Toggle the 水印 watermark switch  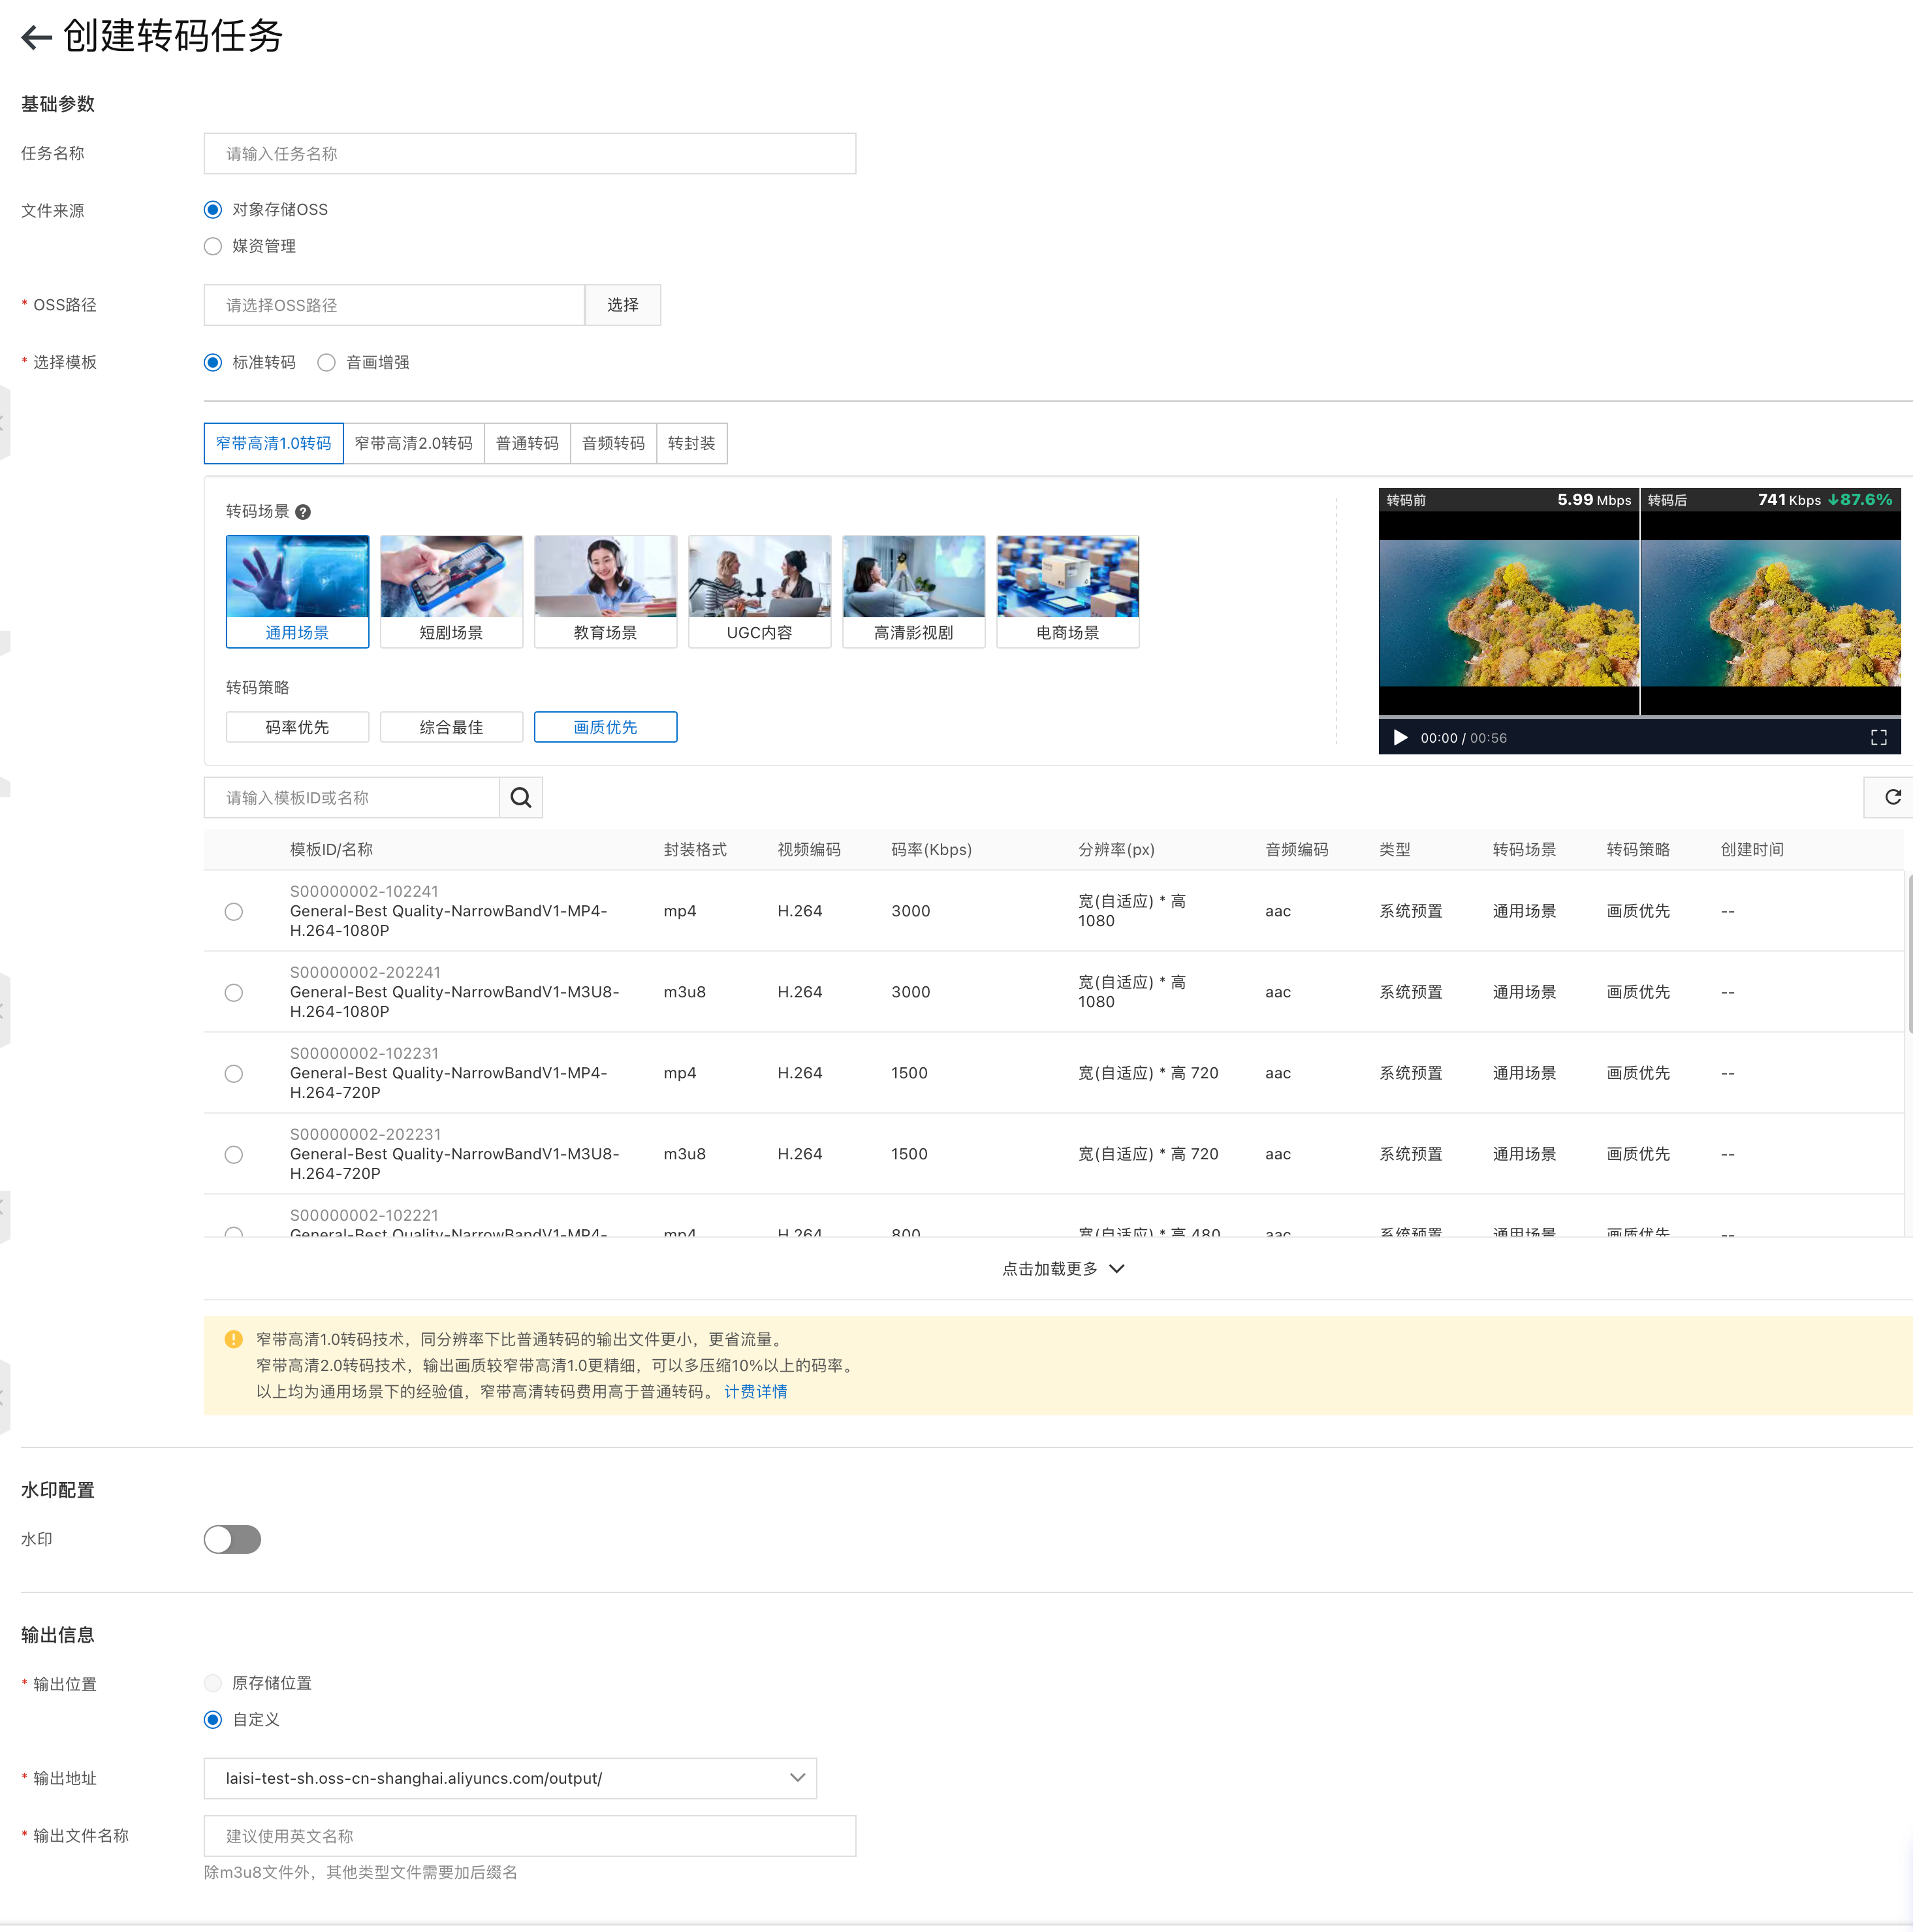[x=232, y=1539]
